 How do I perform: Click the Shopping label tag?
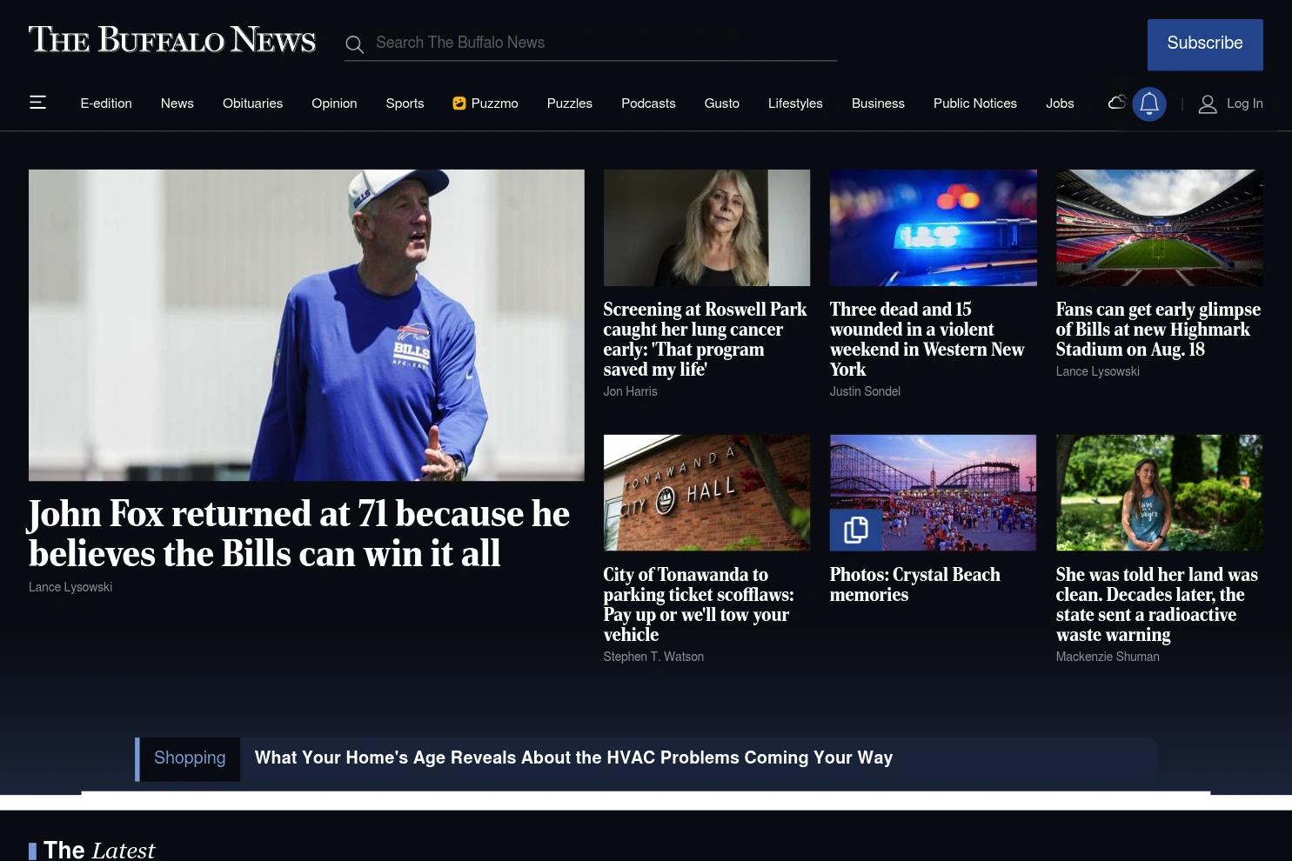[x=190, y=758]
